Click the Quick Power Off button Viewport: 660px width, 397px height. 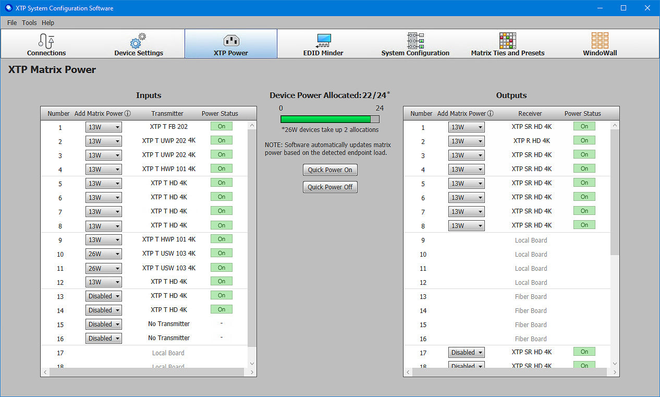pos(330,187)
